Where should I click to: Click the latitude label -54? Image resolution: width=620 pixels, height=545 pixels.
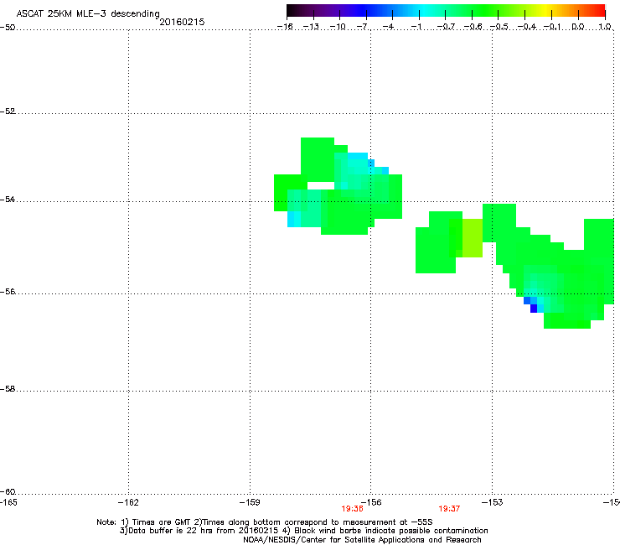(8, 200)
